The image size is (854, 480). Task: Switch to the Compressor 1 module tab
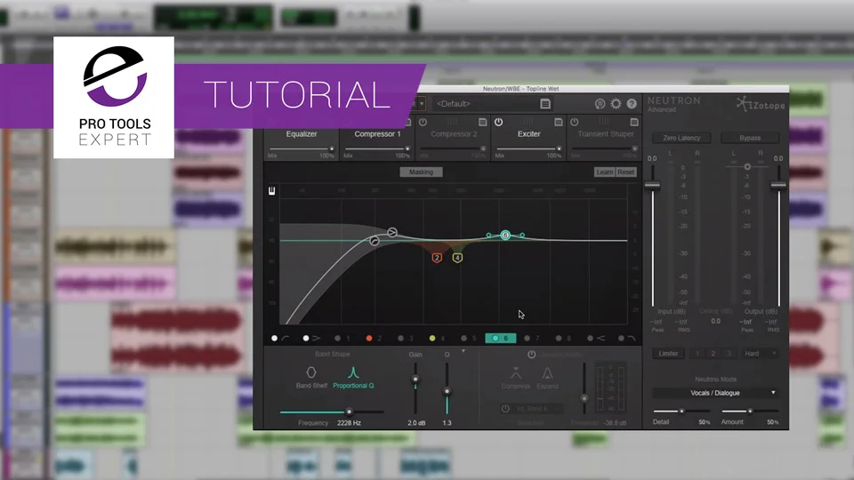[377, 134]
